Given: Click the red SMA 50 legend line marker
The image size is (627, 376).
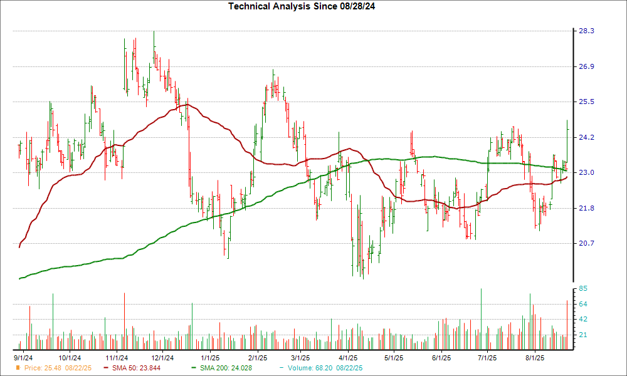Looking at the screenshot, I should click(x=107, y=368).
